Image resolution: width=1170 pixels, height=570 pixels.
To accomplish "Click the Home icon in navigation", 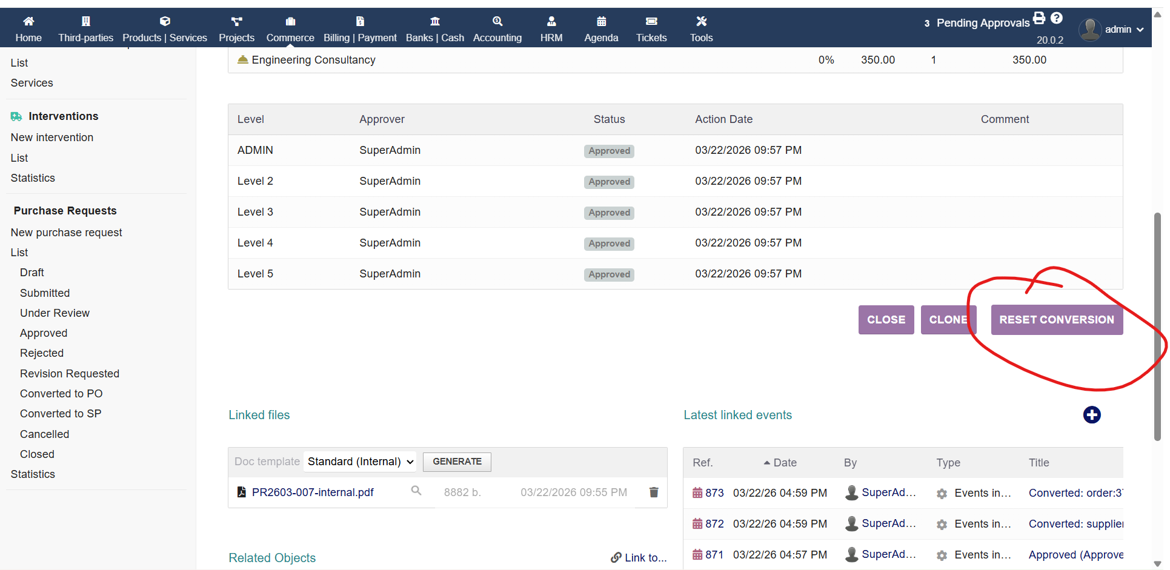I will point(28,22).
